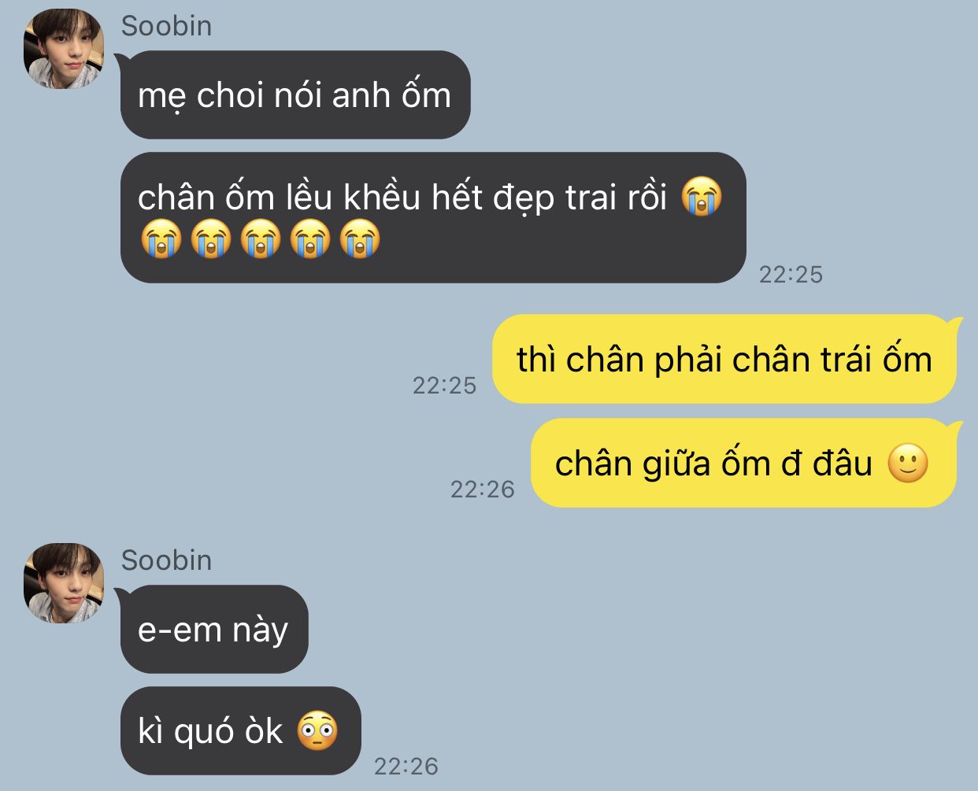Tap the top Soobin sender name
This screenshot has height=791, width=978.
[x=166, y=26]
